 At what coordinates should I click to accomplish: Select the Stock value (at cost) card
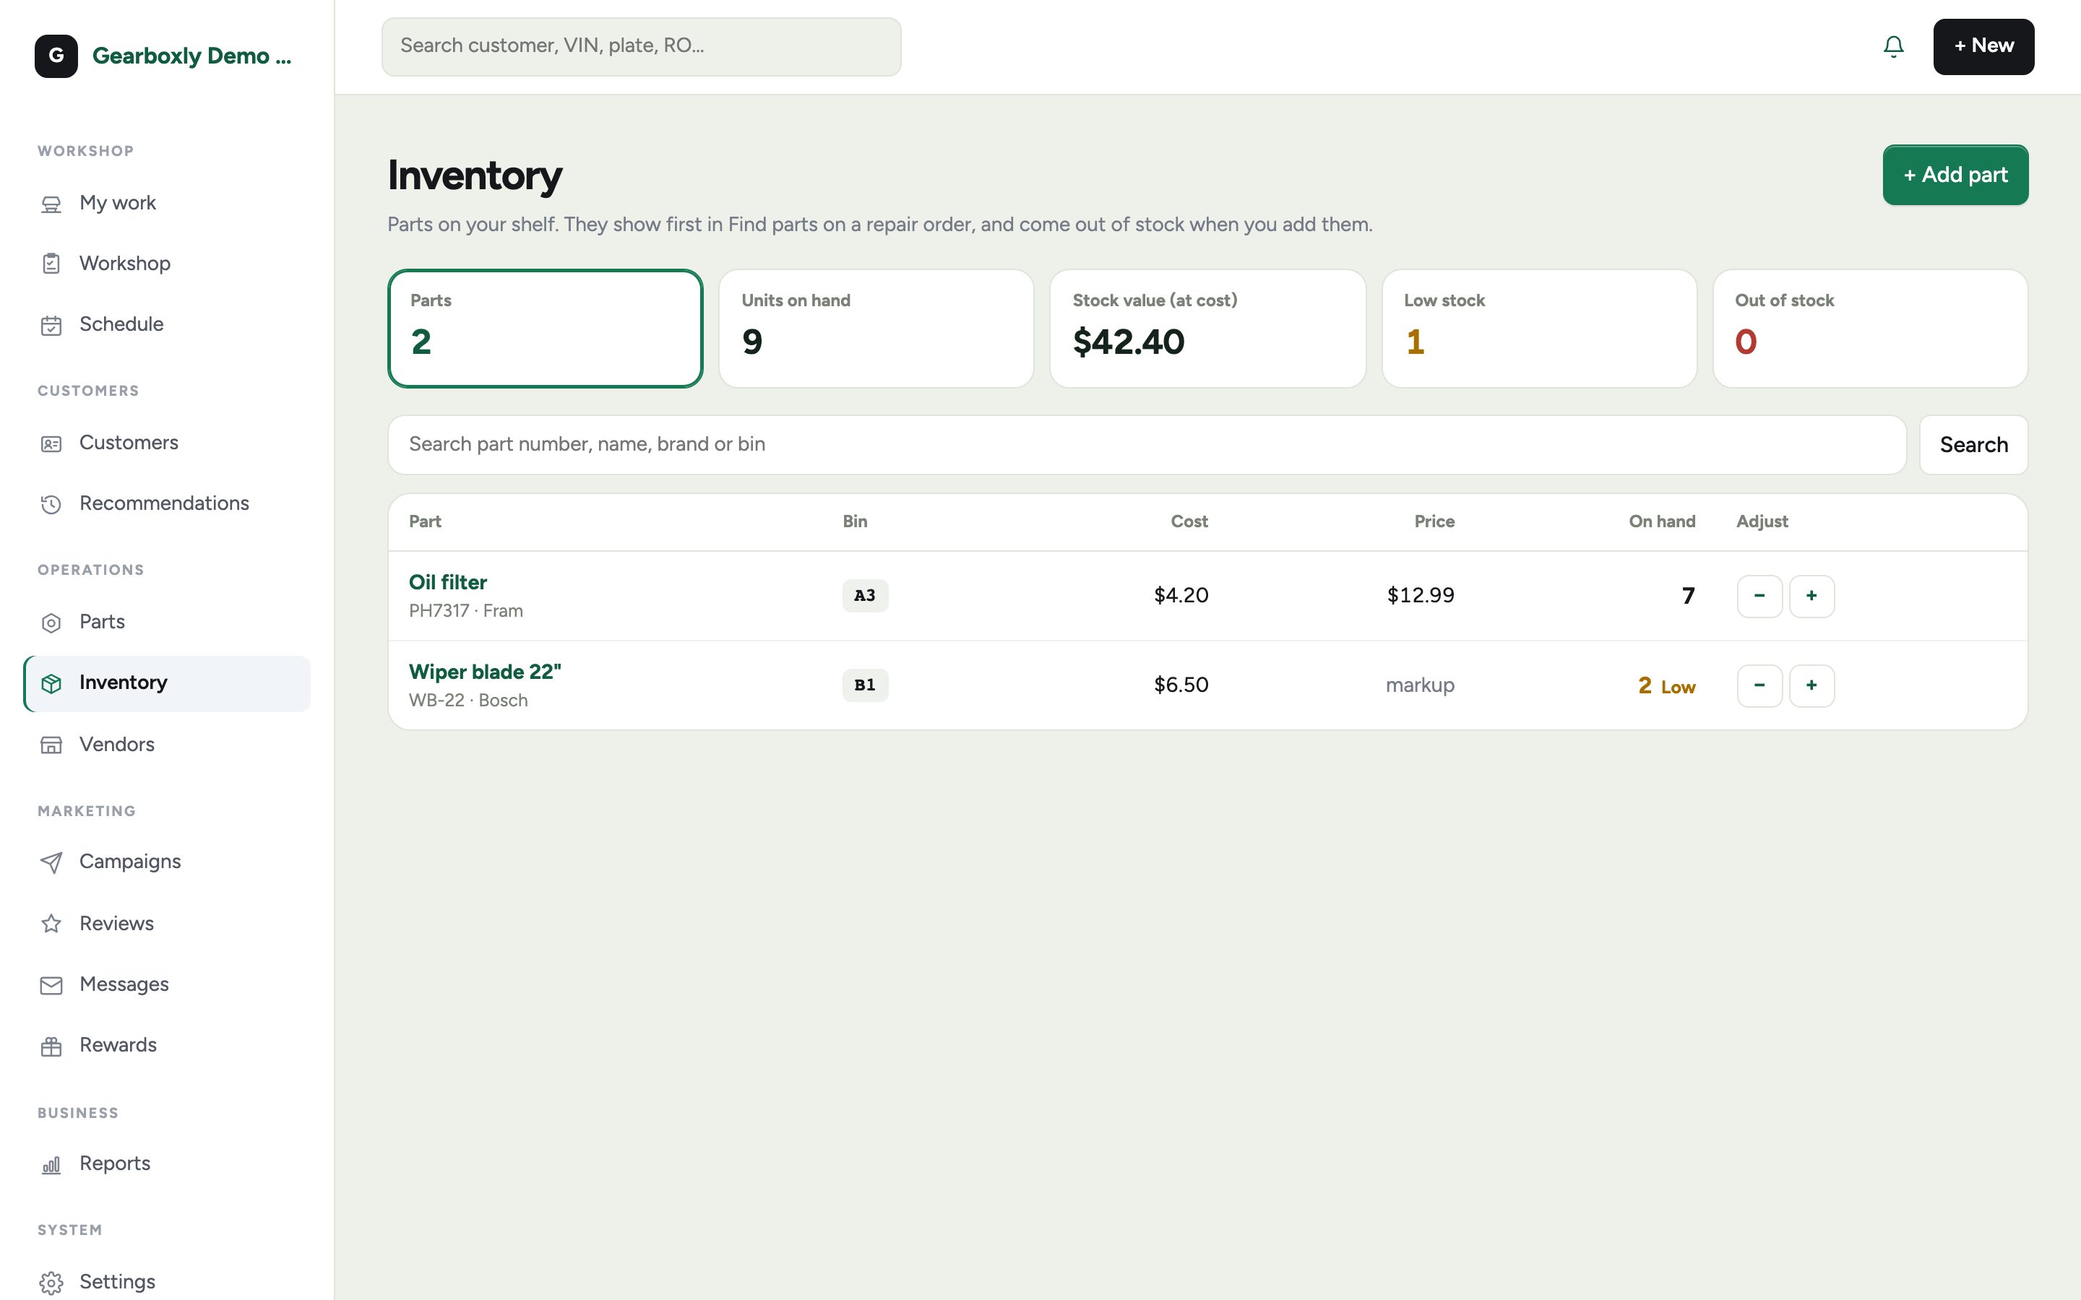pyautogui.click(x=1207, y=329)
